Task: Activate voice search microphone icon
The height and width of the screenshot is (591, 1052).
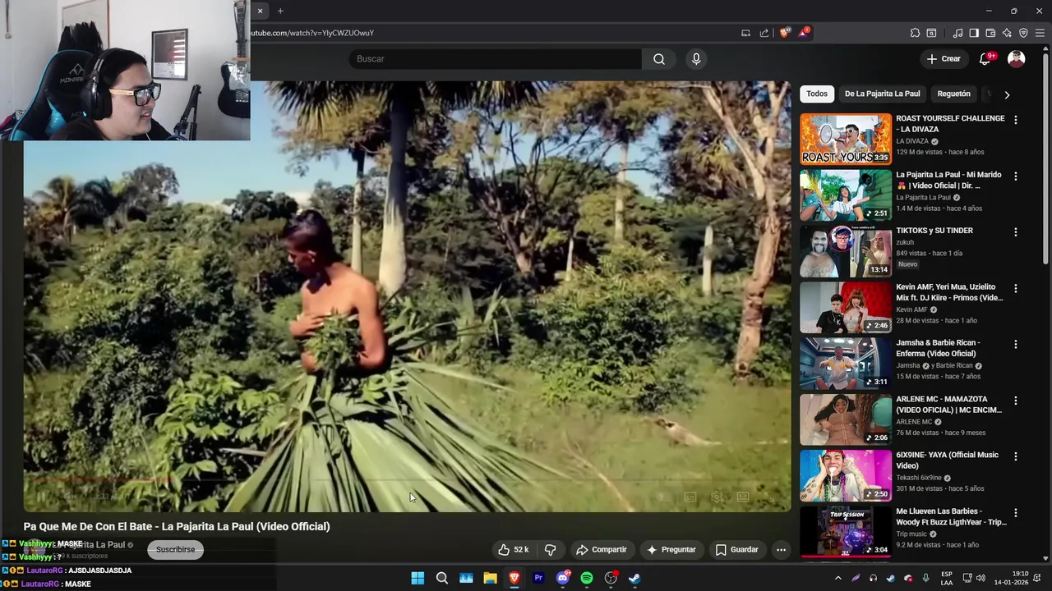Action: 696,59
